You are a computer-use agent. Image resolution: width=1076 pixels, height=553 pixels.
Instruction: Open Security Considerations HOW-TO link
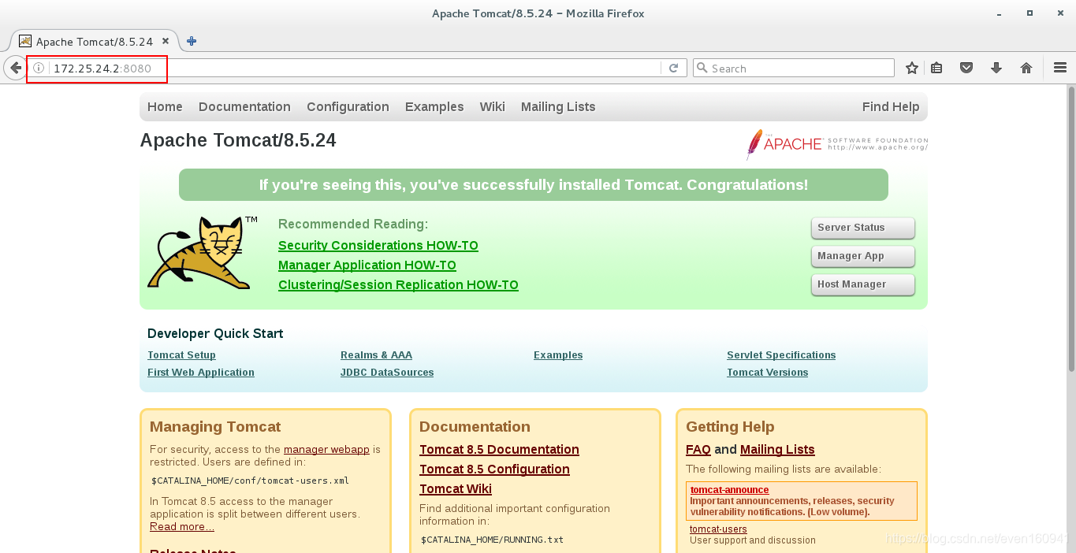(378, 246)
